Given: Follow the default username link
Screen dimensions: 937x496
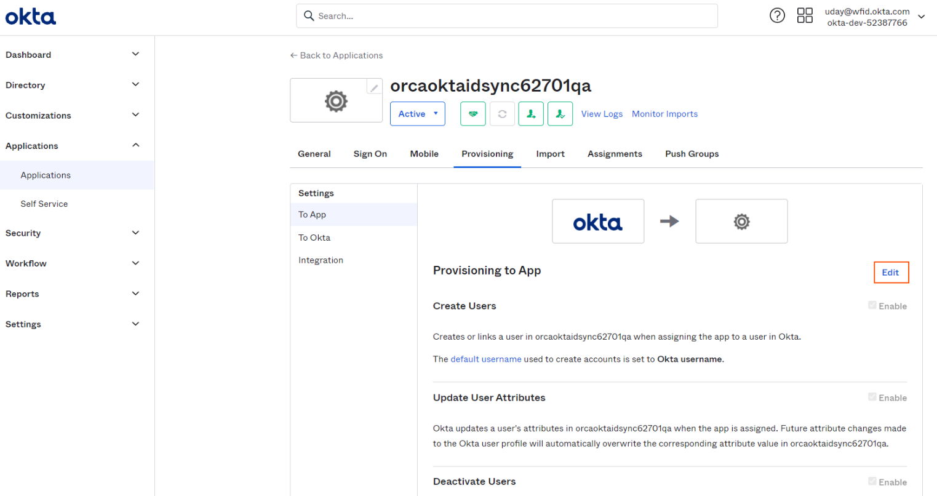Looking at the screenshot, I should [486, 359].
